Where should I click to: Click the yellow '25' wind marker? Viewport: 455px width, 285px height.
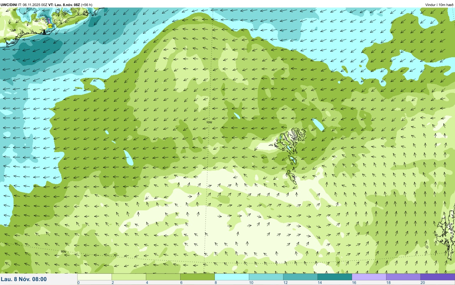point(50,26)
